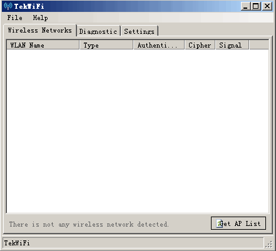Sort by Type column header
276x251 pixels.
tap(106, 45)
